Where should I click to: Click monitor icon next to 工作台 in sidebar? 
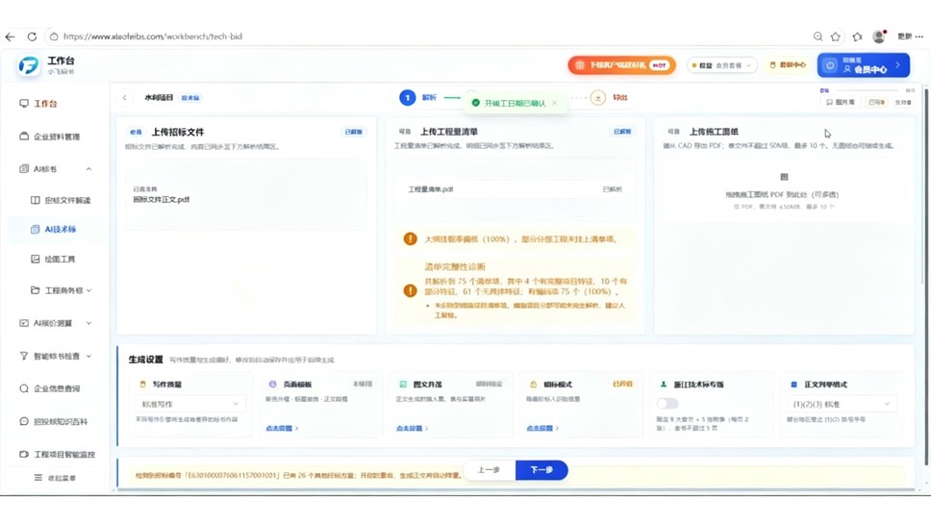click(24, 103)
